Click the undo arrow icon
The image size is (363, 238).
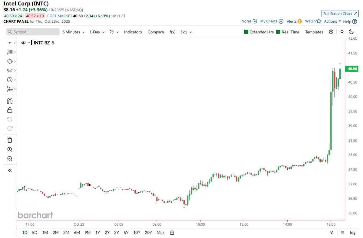click(x=10, y=119)
